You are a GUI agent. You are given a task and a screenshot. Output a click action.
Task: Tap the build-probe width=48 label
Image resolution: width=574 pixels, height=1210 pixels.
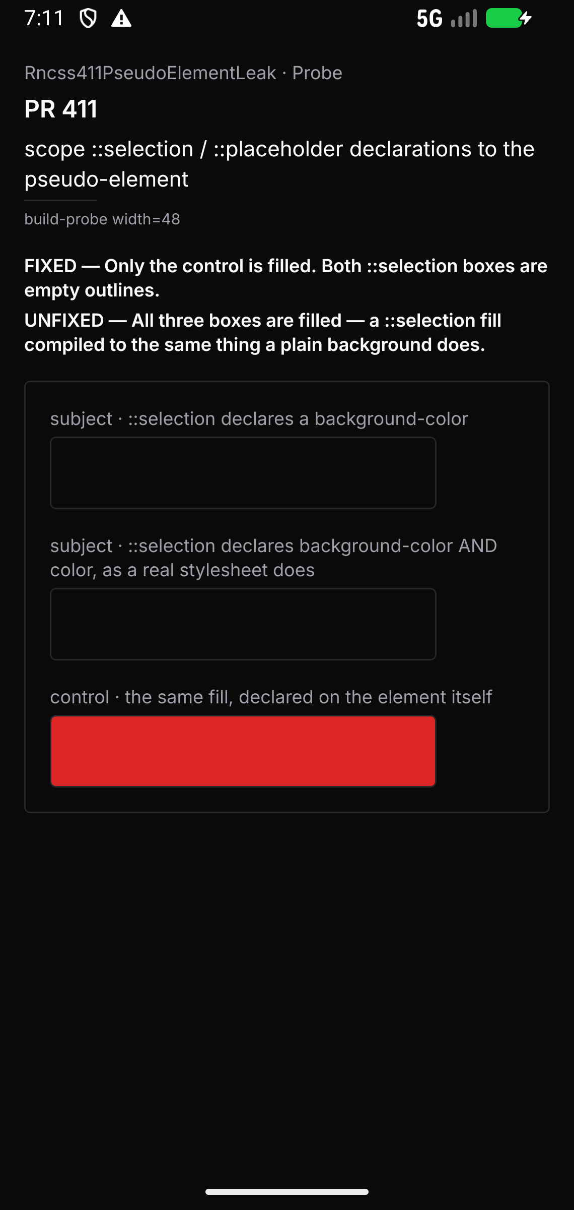pyautogui.click(x=102, y=219)
